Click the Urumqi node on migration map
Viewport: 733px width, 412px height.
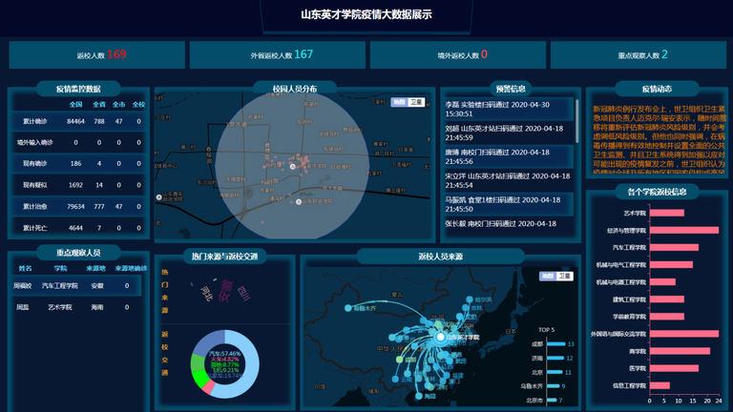348,308
